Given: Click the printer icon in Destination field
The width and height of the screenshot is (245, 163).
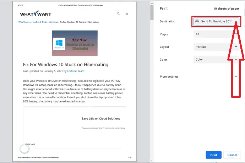Looking at the screenshot, I should pos(197,21).
